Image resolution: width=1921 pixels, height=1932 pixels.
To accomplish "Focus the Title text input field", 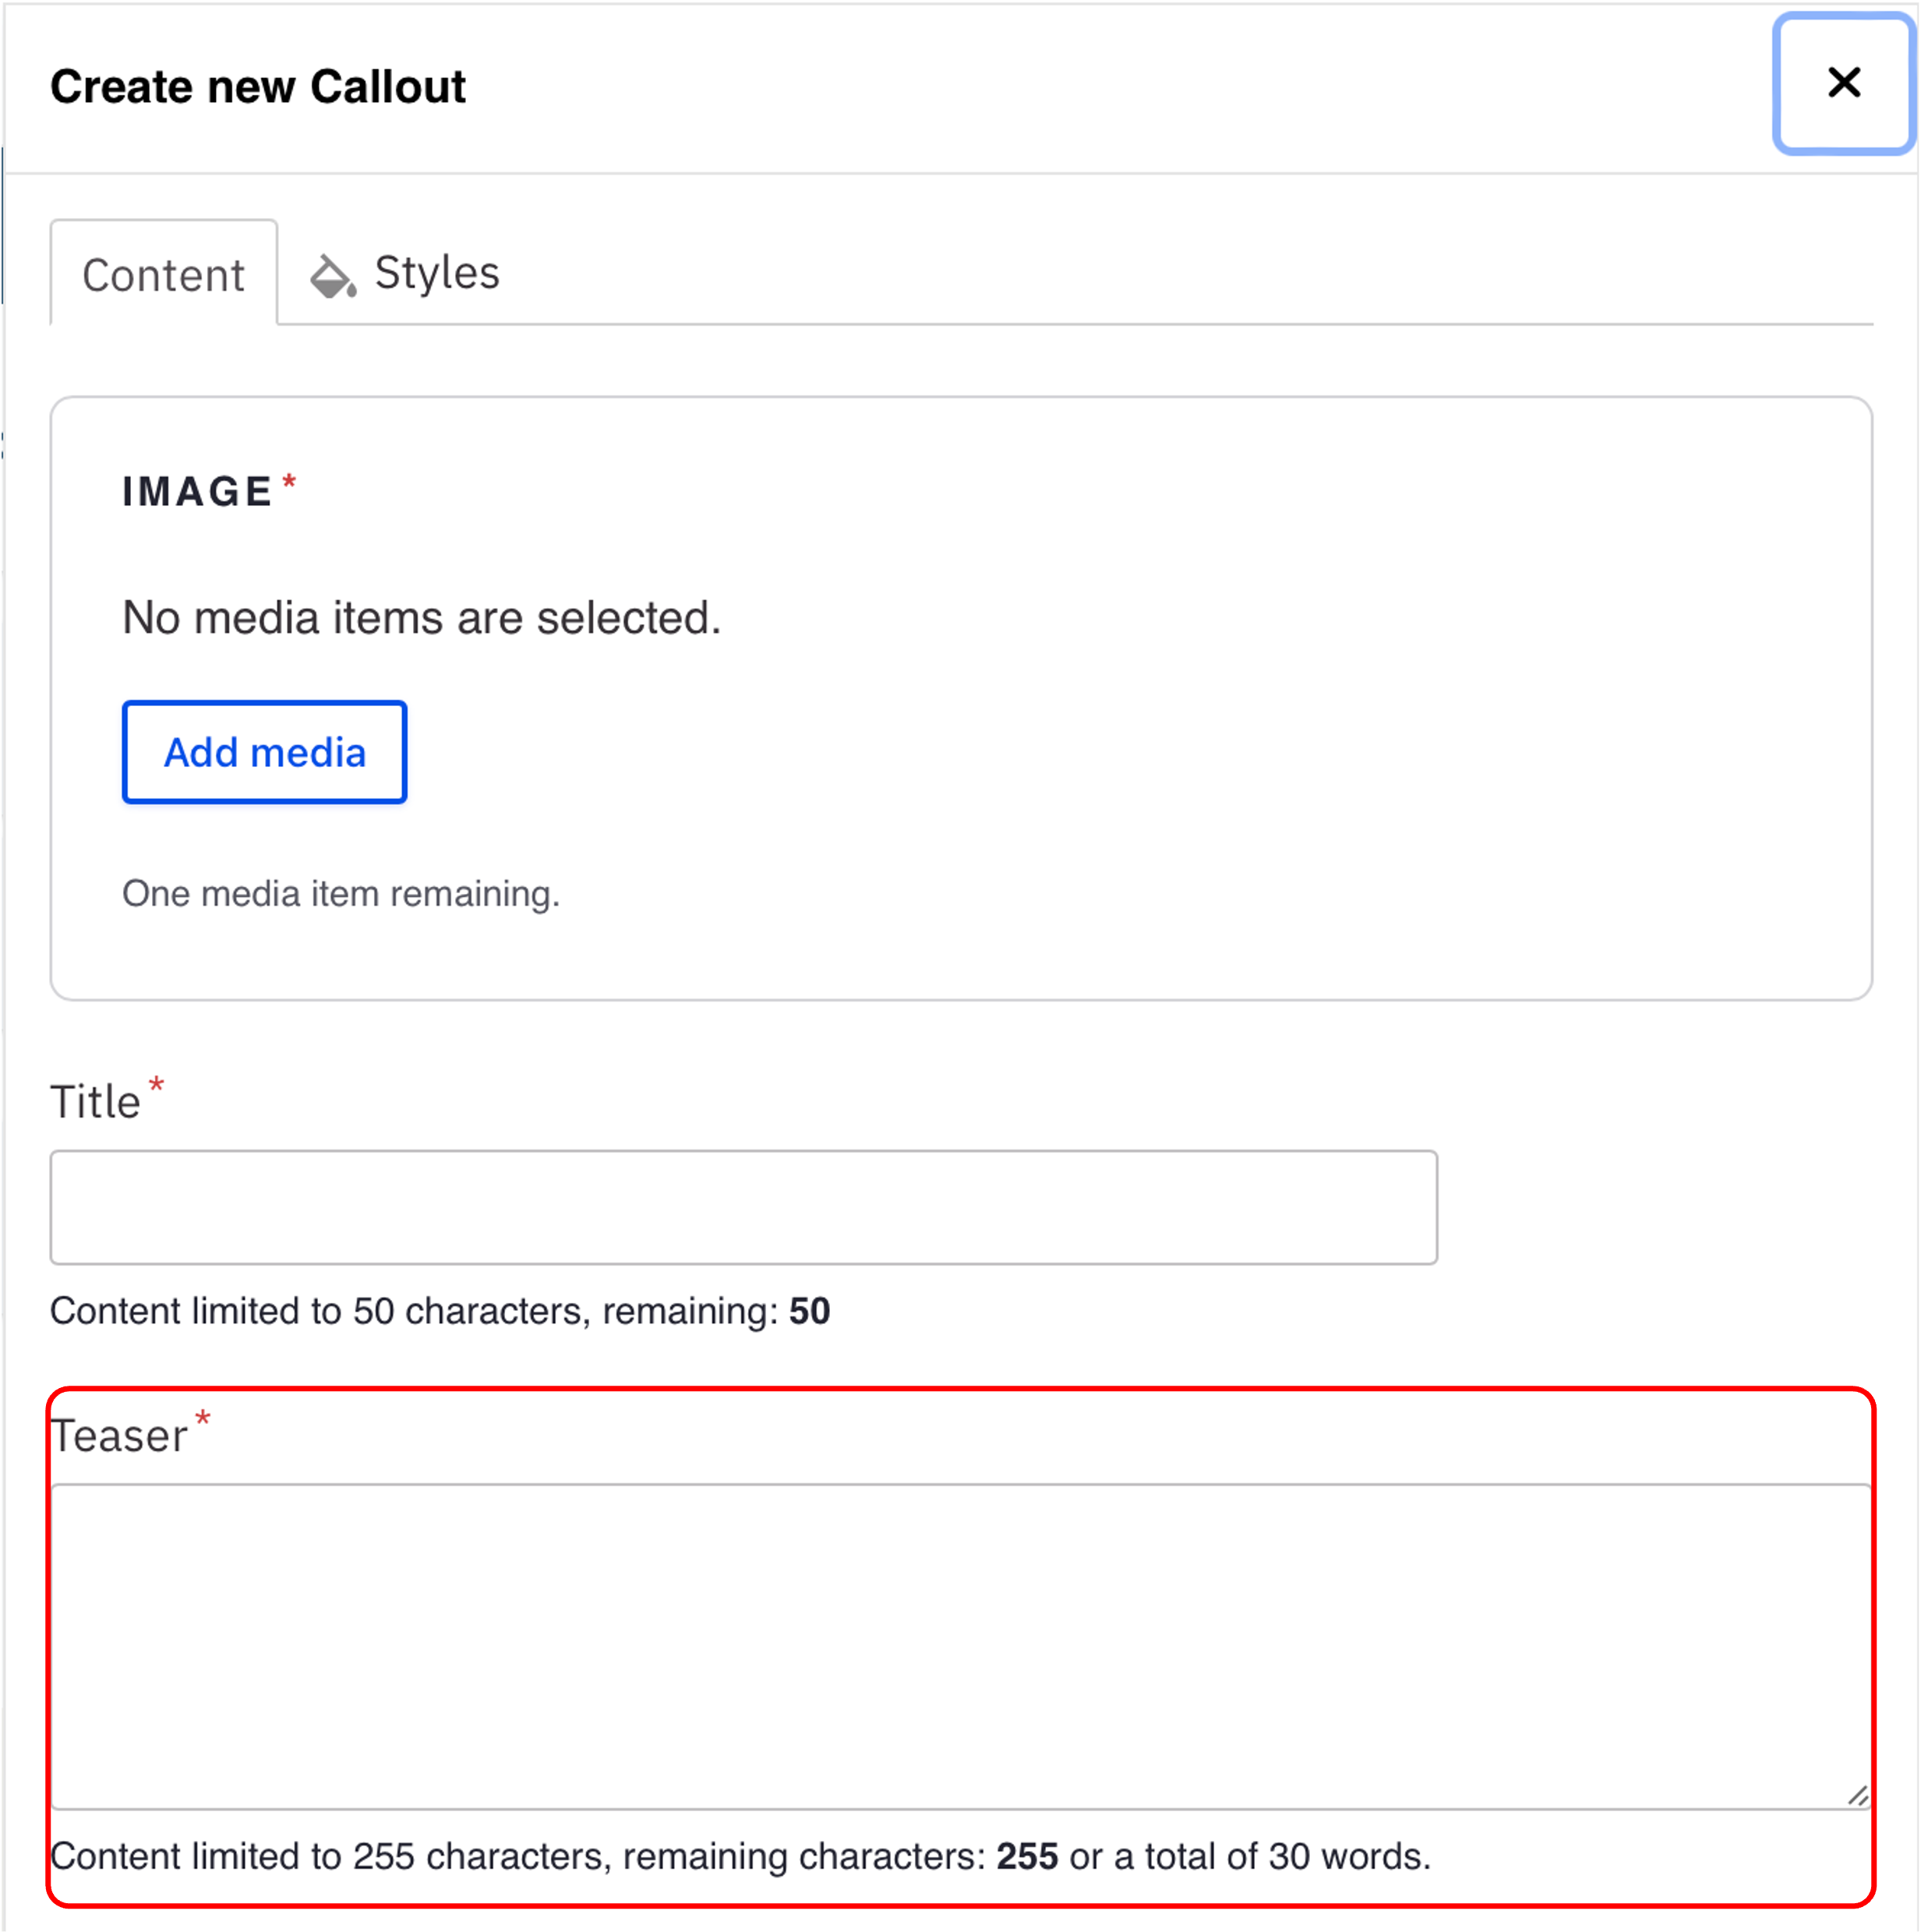I will click(x=743, y=1207).
